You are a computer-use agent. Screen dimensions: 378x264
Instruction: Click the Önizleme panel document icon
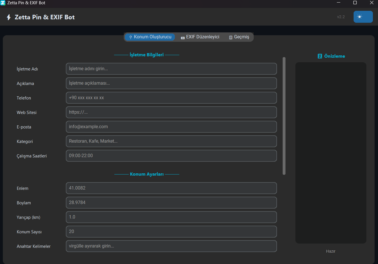(x=320, y=56)
